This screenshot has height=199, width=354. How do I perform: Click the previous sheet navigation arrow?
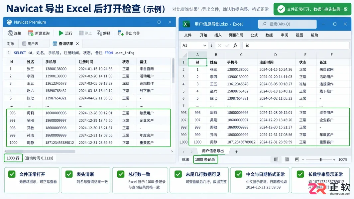point(183,152)
